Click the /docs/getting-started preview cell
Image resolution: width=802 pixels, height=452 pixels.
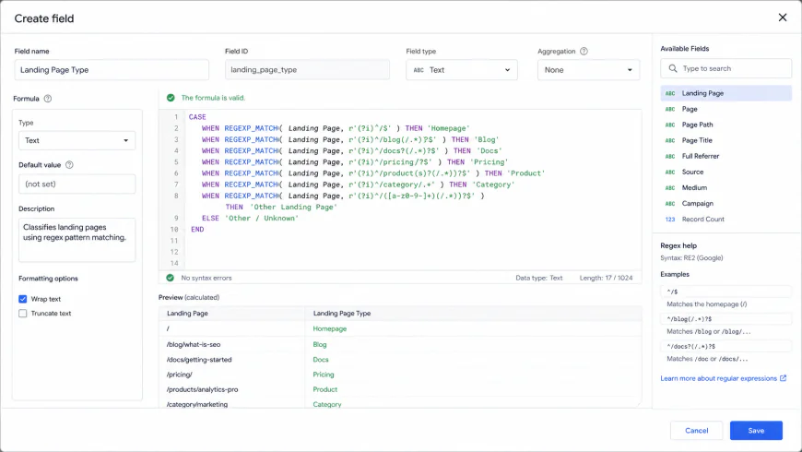tap(199, 360)
